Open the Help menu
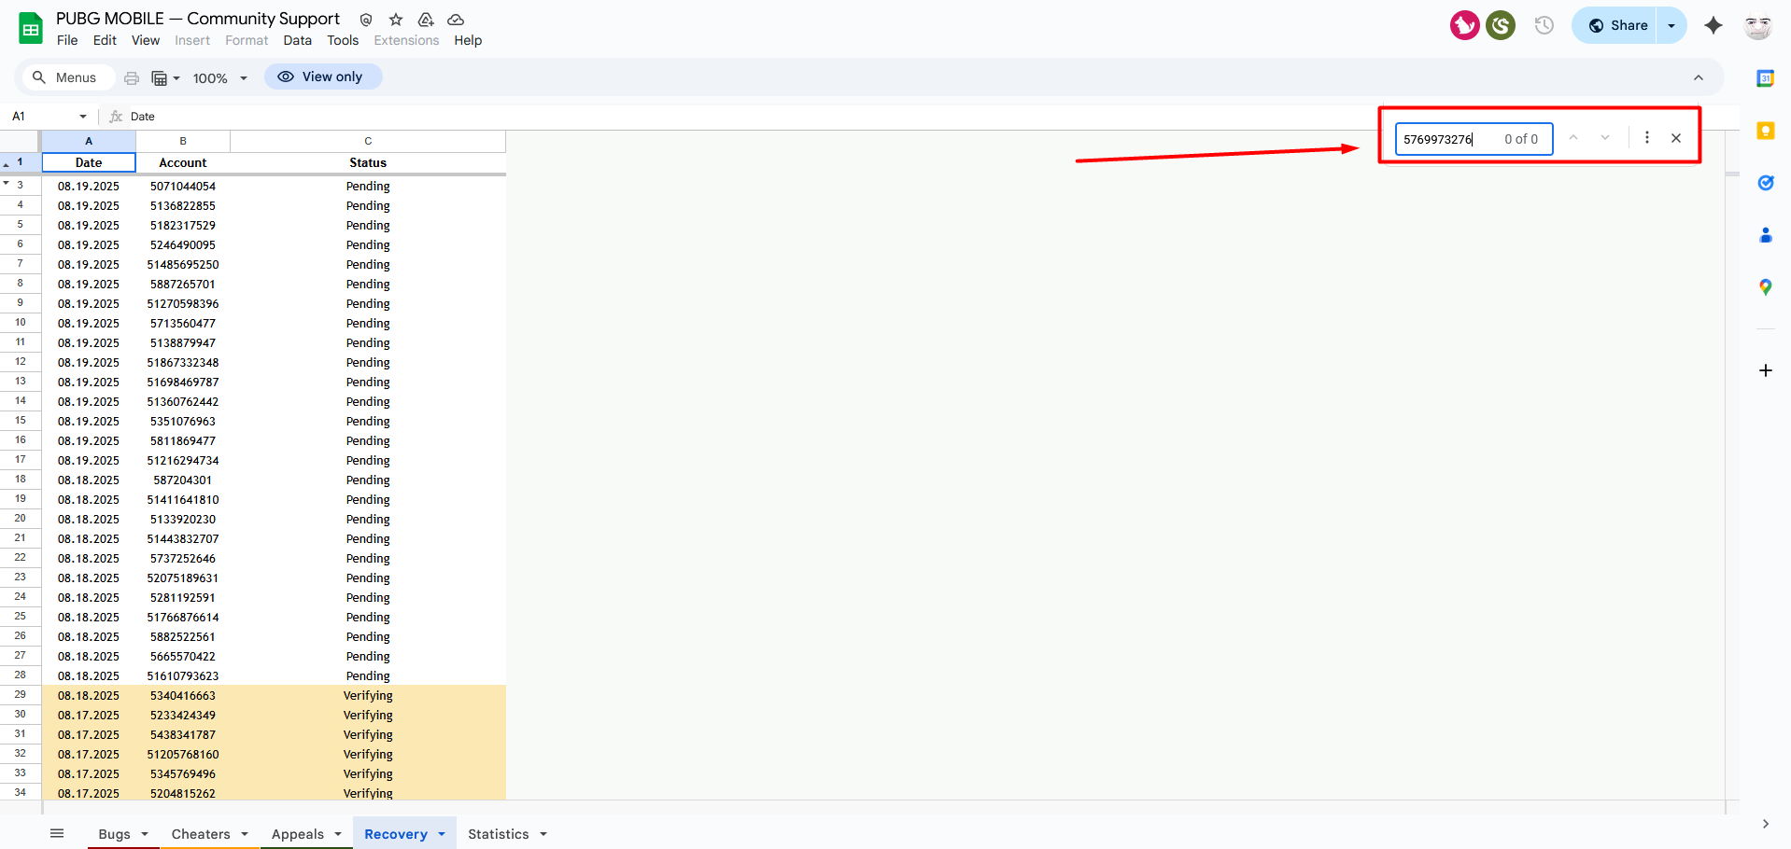 [468, 40]
